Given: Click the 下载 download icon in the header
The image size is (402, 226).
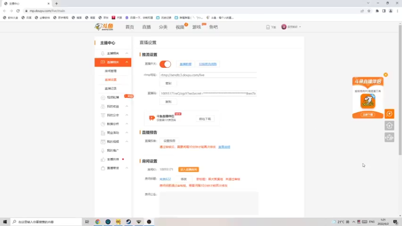Looking at the screenshot, I should [x=271, y=27].
